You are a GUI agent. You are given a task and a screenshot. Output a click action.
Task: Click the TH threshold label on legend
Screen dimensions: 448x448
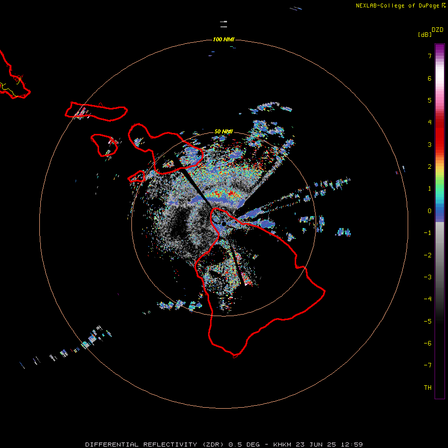pos(428,388)
